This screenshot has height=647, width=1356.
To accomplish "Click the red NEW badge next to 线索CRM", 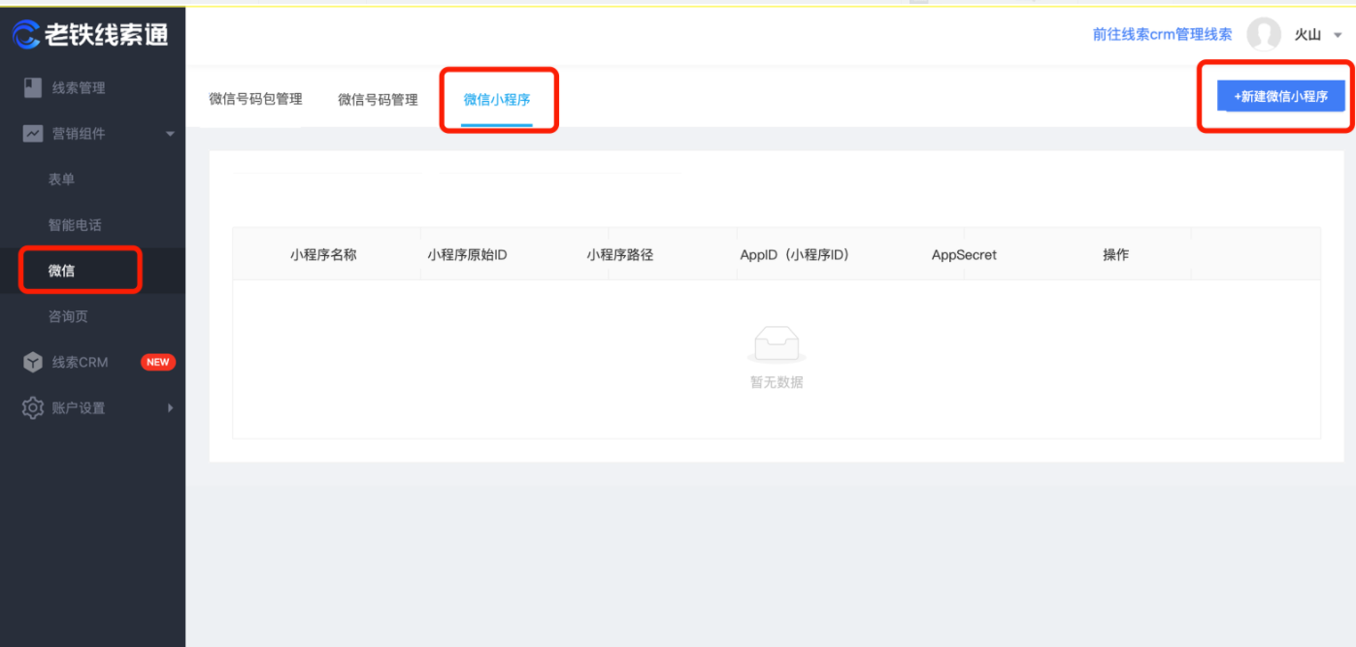I will [x=158, y=362].
